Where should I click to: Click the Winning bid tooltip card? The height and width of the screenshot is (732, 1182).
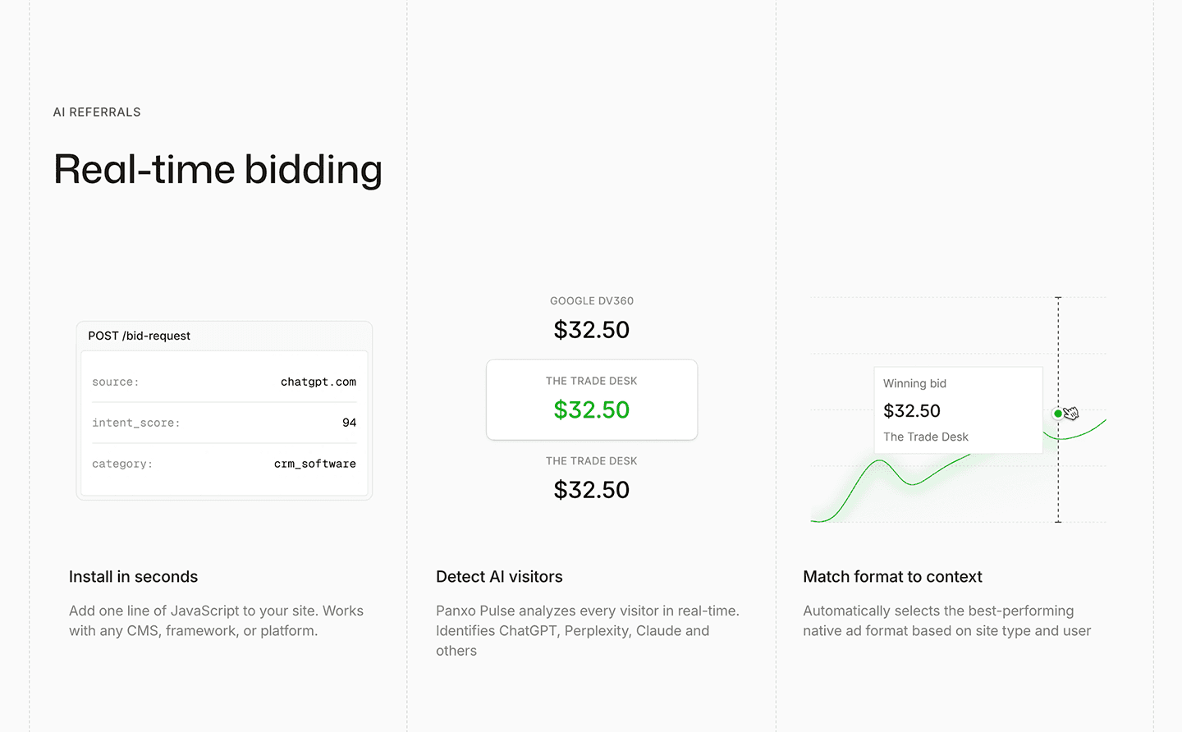click(x=958, y=409)
